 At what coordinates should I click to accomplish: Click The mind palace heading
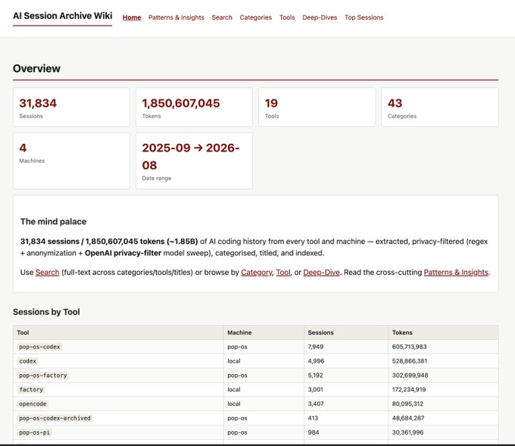[x=53, y=222]
